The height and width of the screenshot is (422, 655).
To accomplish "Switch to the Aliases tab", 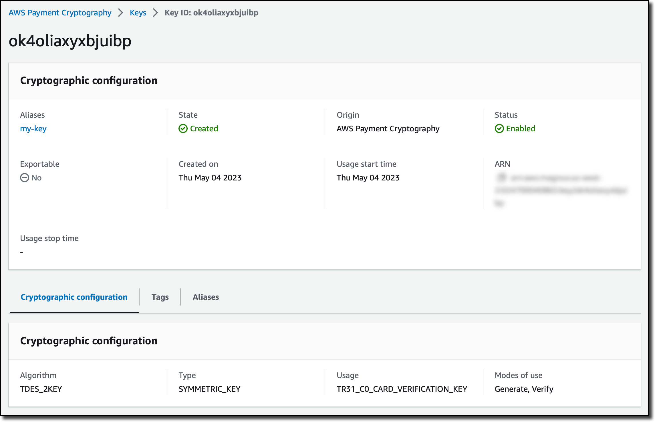I will coord(206,297).
